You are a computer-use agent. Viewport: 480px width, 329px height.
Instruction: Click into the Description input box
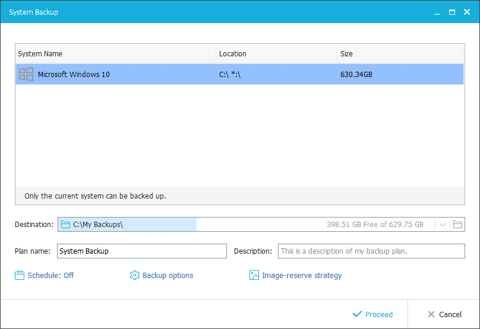coord(371,251)
